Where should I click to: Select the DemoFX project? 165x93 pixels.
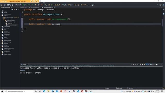[6, 31]
